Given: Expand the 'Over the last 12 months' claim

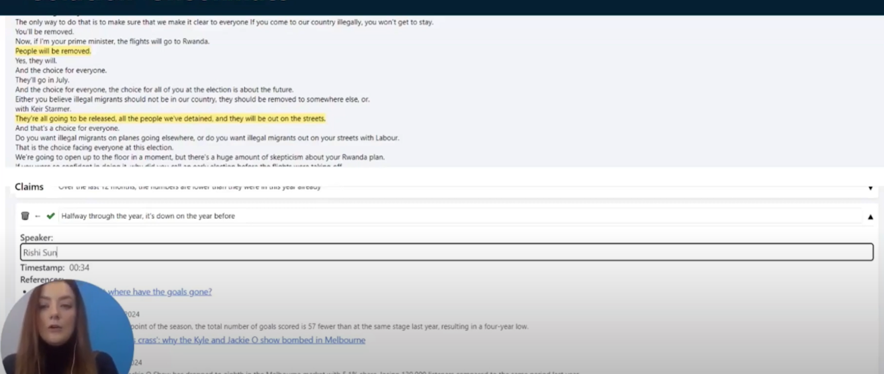Looking at the screenshot, I should point(870,188).
